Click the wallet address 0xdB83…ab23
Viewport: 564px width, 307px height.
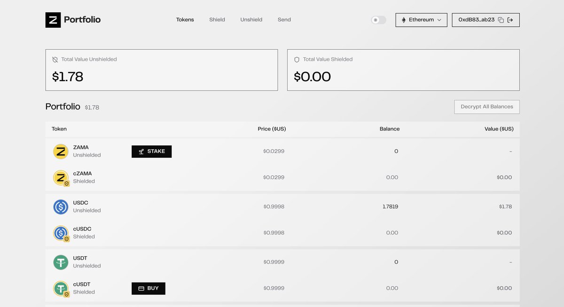477,20
